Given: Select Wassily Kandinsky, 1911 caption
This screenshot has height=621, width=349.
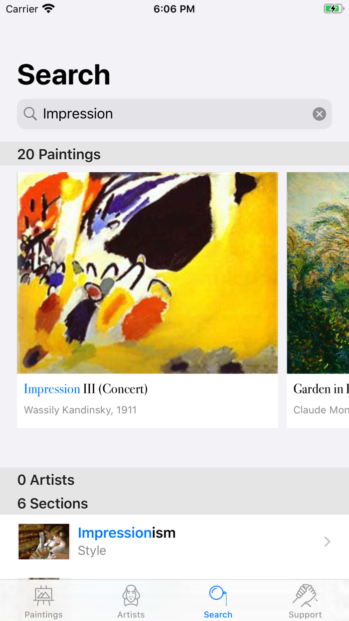Looking at the screenshot, I should point(80,409).
